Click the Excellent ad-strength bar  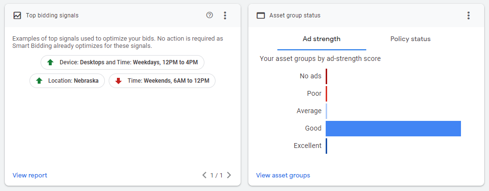click(327, 146)
